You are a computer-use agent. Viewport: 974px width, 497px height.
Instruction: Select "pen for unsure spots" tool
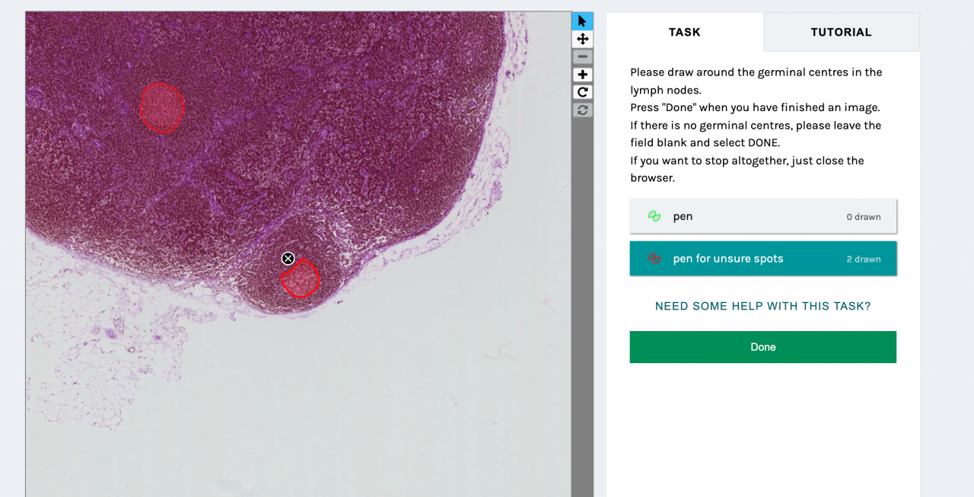[763, 259]
